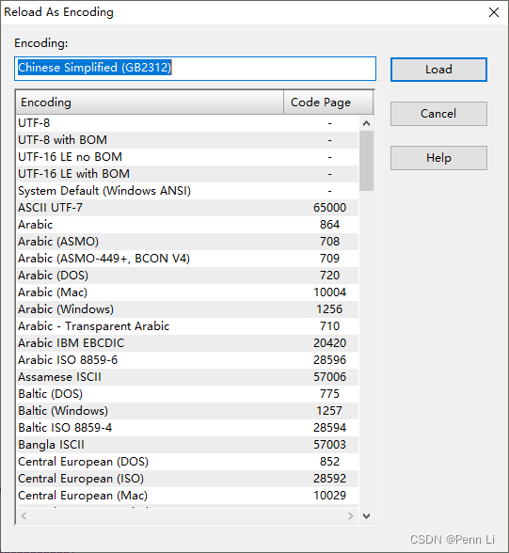Select Arabic encoding with code page 864
509x553 pixels.
(187, 225)
